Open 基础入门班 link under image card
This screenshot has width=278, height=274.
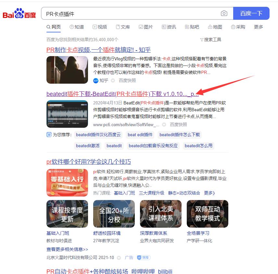(58, 233)
